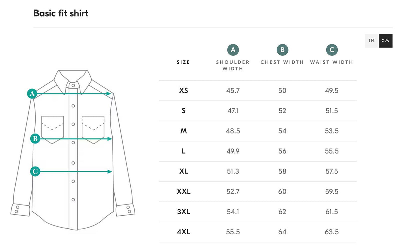Select the XL size row label
400x250 pixels.
[184, 171]
